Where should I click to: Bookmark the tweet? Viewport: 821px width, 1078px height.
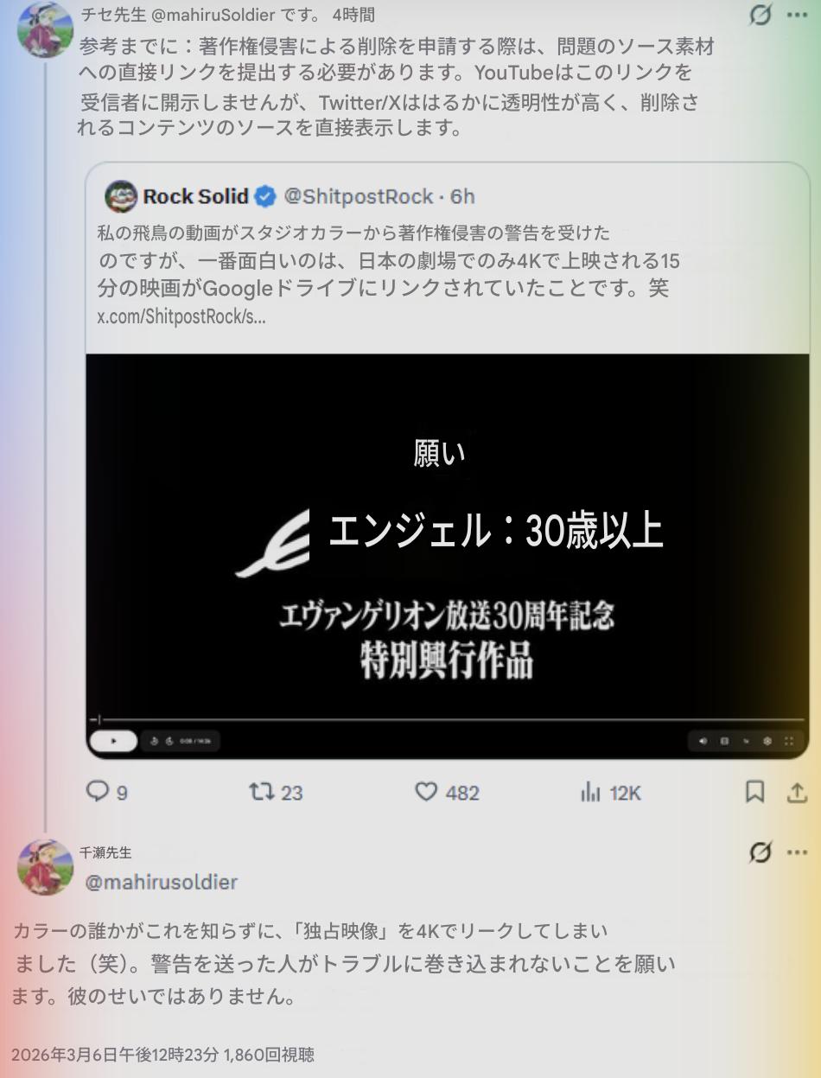[x=754, y=792]
